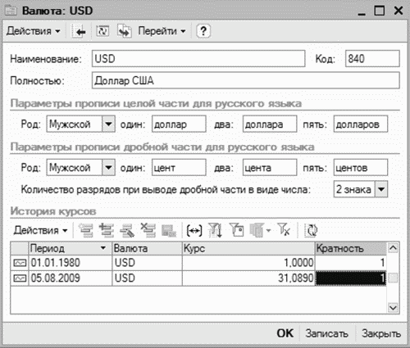Viewport: 410px width, 348px height.
Task: Click the add record icon in history toolbar
Action: tap(86, 230)
